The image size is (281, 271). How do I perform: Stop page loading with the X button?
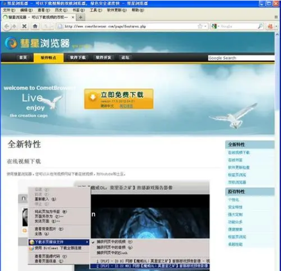(24, 26)
